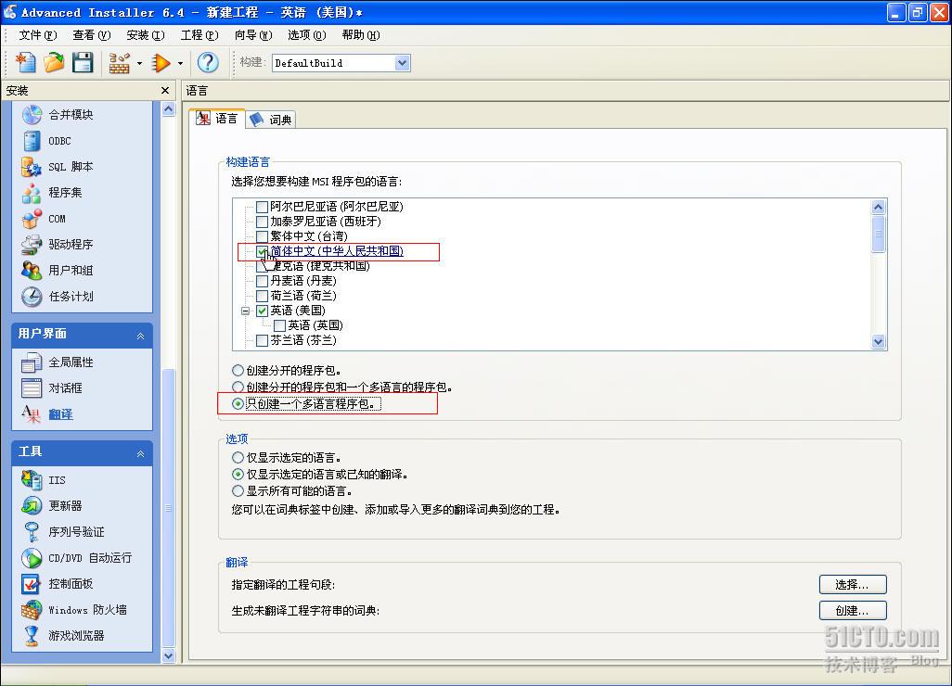
Task: Open the Build icon dropdown arrow
Action: pyautogui.click(x=139, y=63)
